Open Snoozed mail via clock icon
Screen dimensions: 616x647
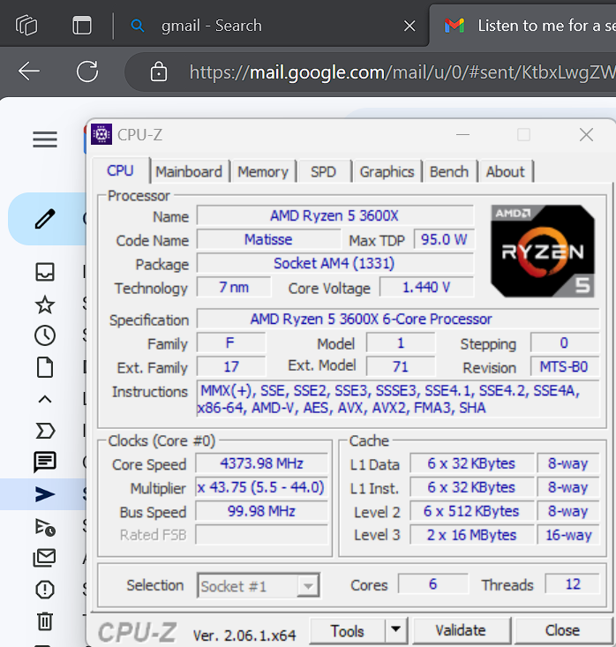tap(45, 335)
